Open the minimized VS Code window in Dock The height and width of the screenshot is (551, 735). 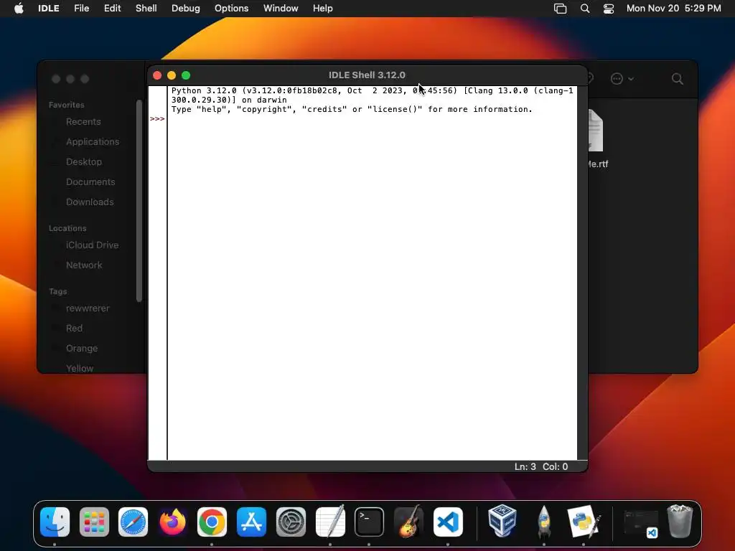click(641, 523)
